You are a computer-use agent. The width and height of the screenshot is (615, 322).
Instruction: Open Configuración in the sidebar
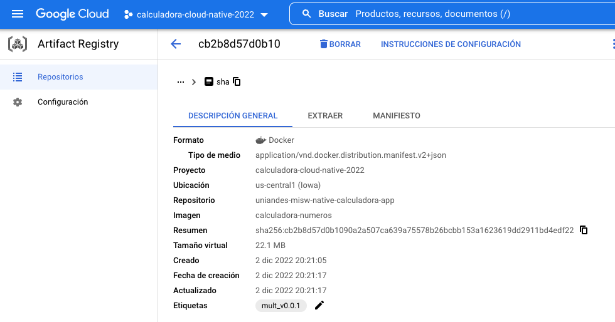[79, 102]
